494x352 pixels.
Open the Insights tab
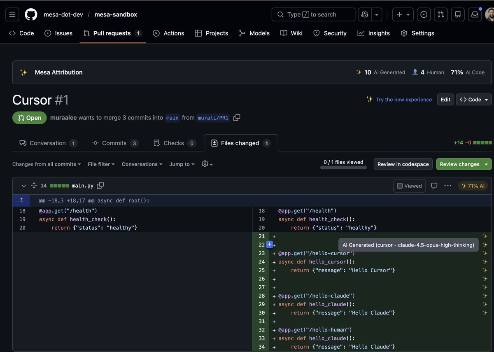pyautogui.click(x=374, y=33)
